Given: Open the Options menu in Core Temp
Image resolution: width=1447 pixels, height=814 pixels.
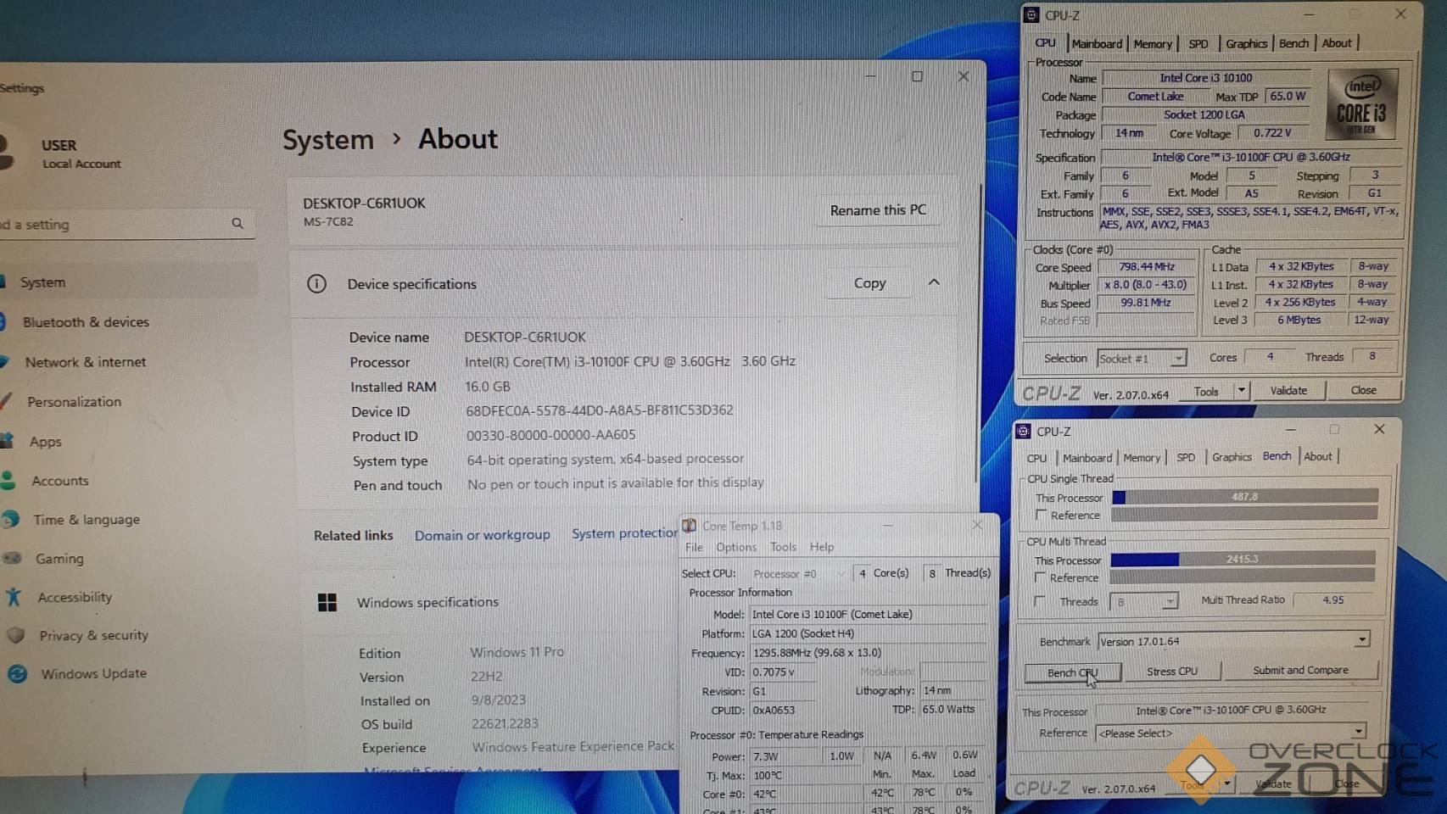Looking at the screenshot, I should [735, 547].
